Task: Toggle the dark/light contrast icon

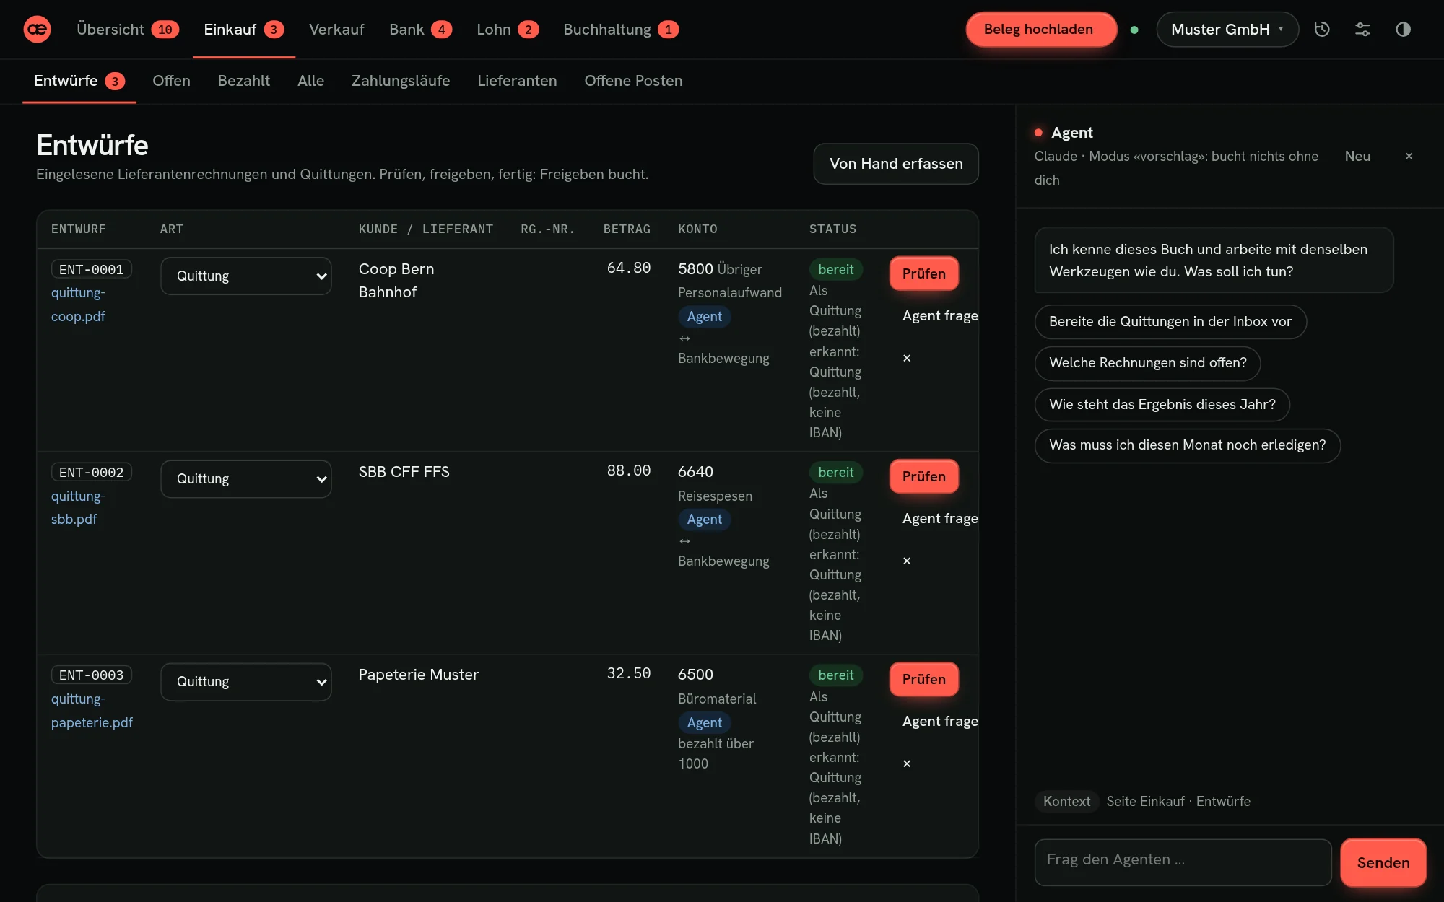Action: click(x=1403, y=30)
